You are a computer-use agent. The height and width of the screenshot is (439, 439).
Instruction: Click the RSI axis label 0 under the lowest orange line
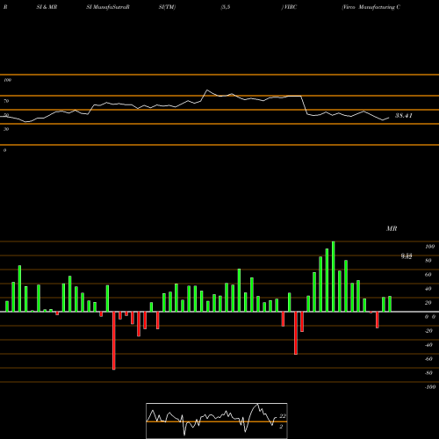point(4,150)
